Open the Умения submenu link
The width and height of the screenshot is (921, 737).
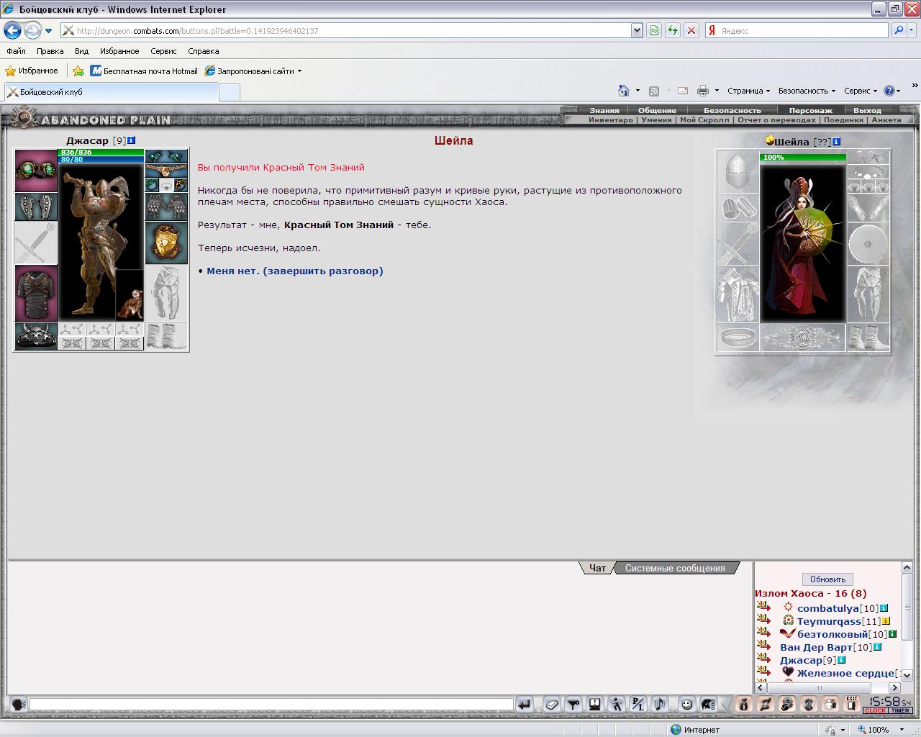[656, 120]
